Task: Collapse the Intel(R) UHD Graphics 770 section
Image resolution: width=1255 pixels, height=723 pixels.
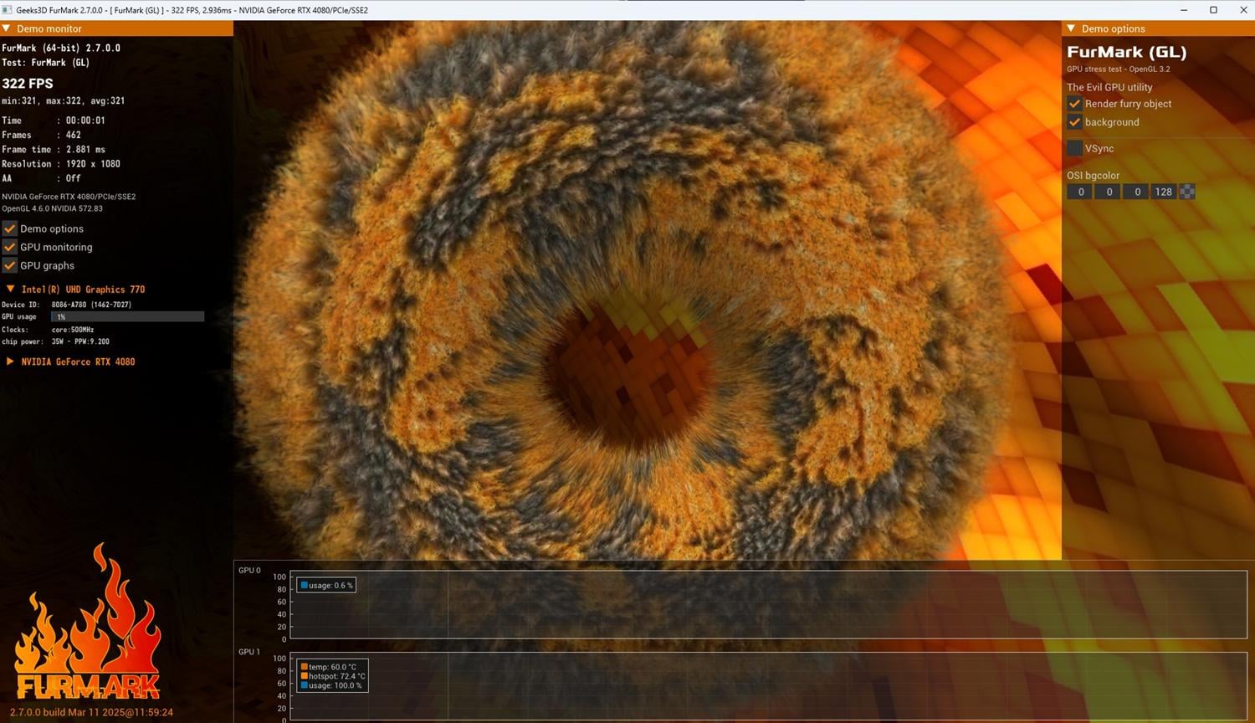Action: pos(10,290)
